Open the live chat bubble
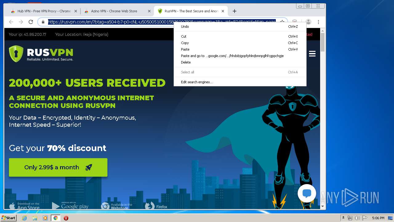 [x=307, y=193]
